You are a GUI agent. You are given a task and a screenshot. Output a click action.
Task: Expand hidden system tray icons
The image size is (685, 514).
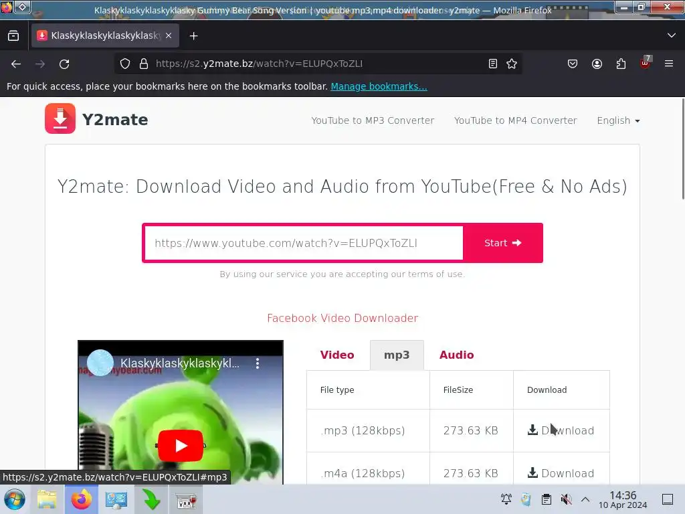coord(585,499)
